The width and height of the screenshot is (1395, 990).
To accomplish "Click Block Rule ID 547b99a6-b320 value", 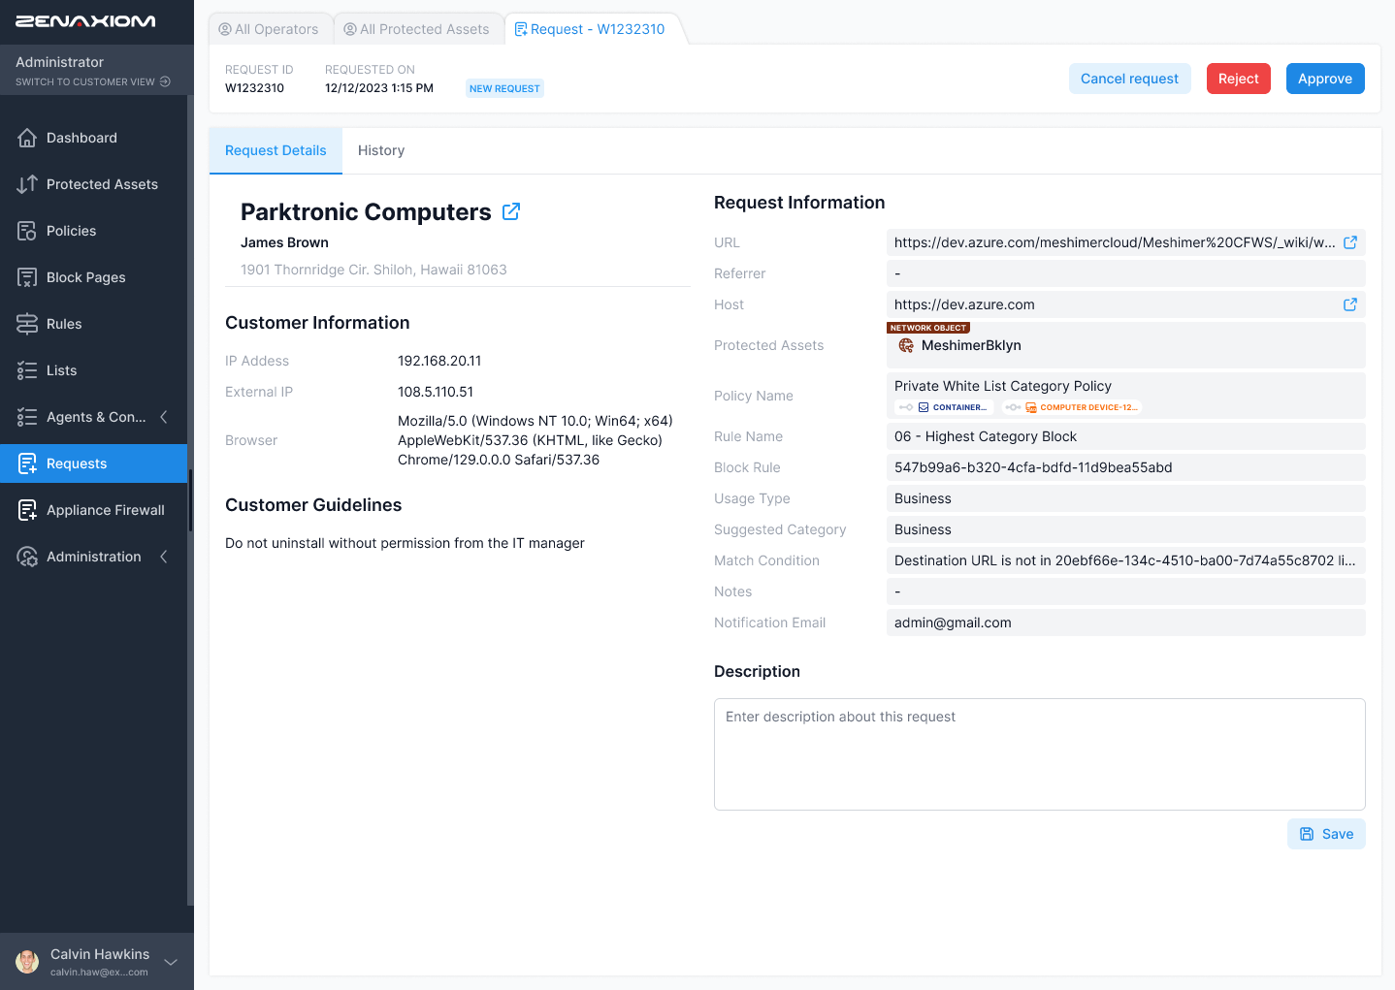I will pos(1033,467).
